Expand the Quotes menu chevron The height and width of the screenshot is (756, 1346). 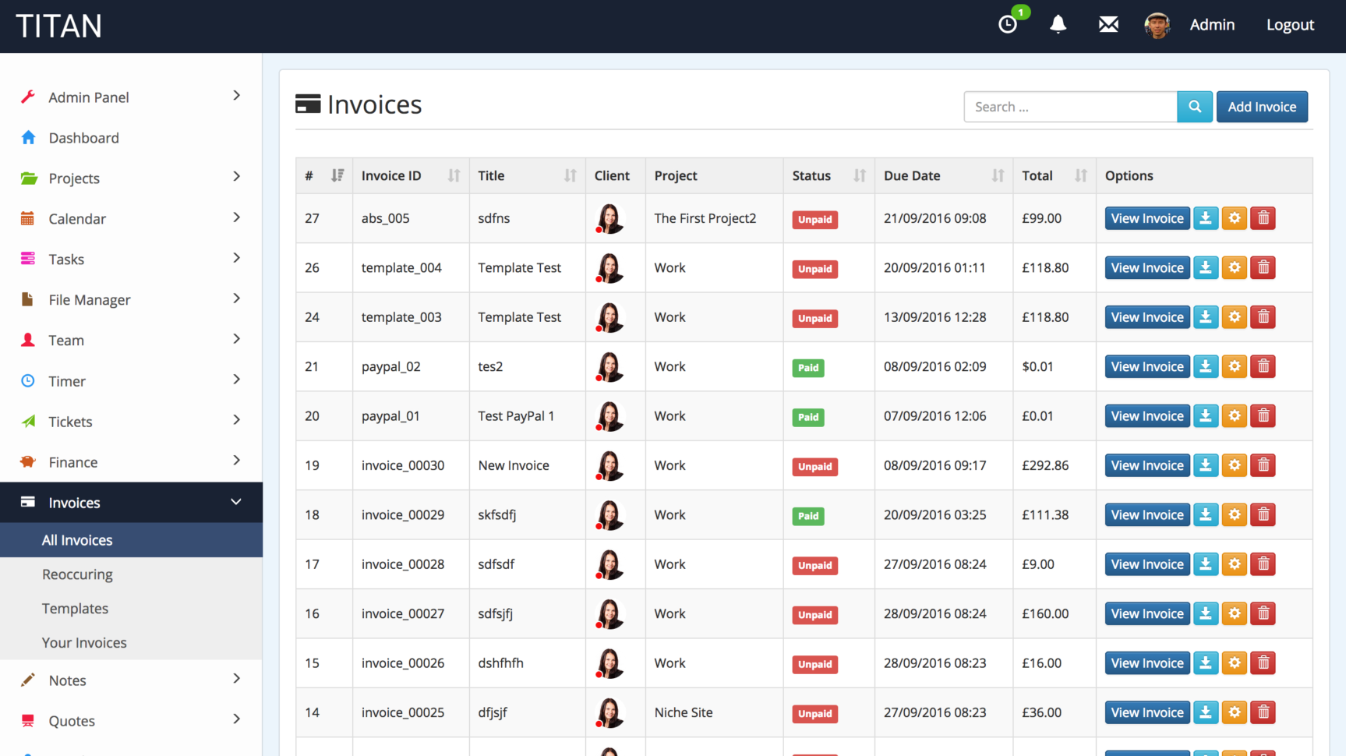click(237, 719)
